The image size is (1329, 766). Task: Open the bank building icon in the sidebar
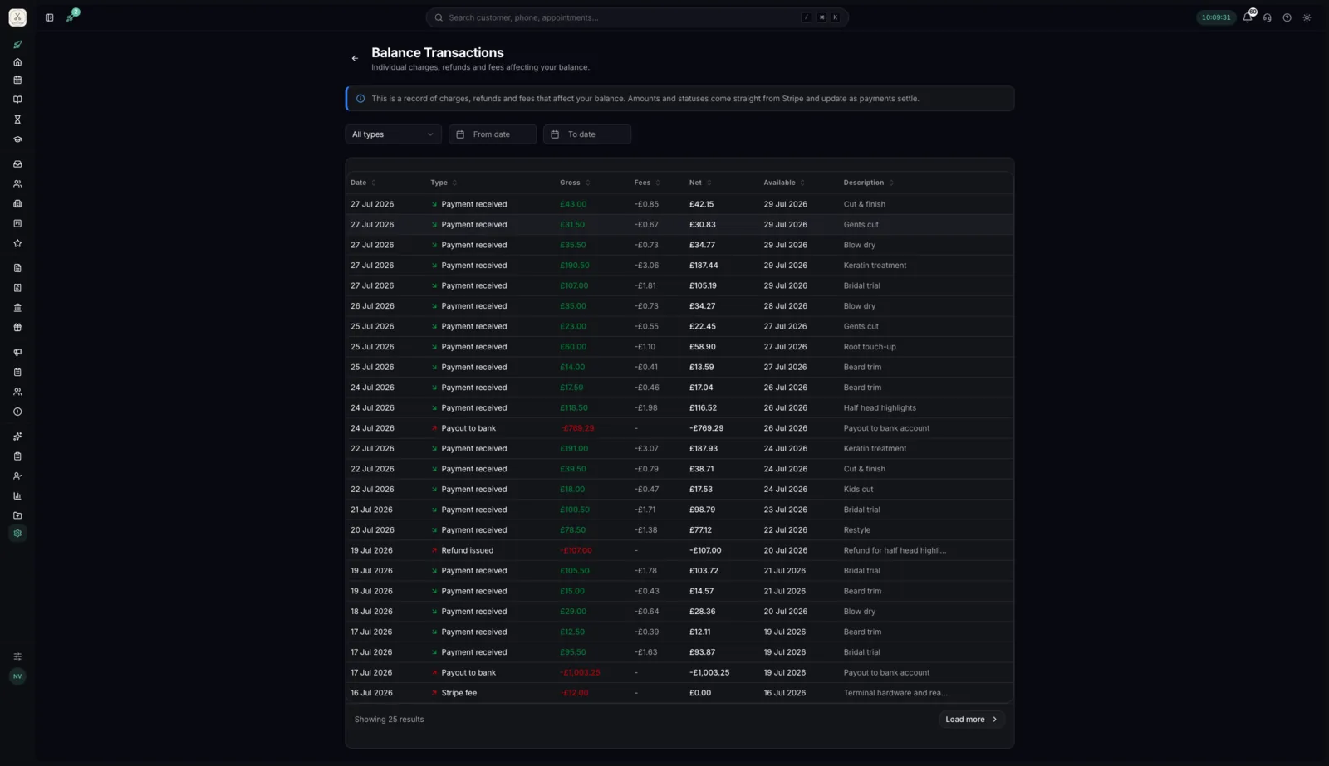(x=17, y=308)
